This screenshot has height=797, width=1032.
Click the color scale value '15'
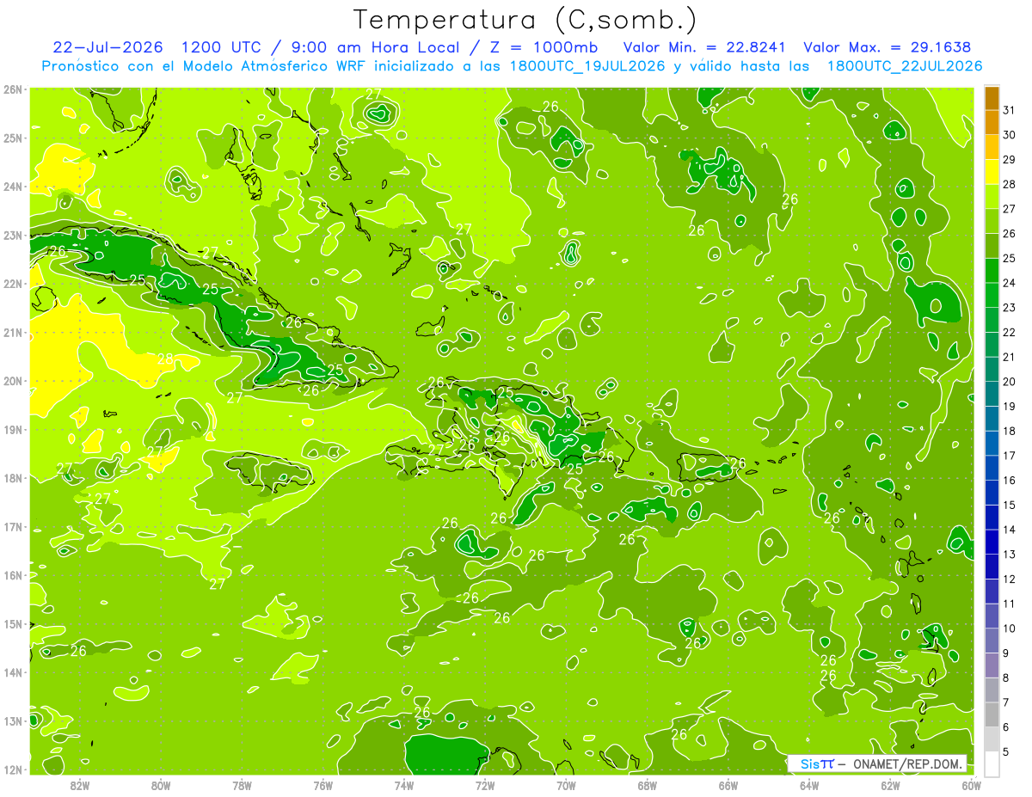click(1010, 505)
